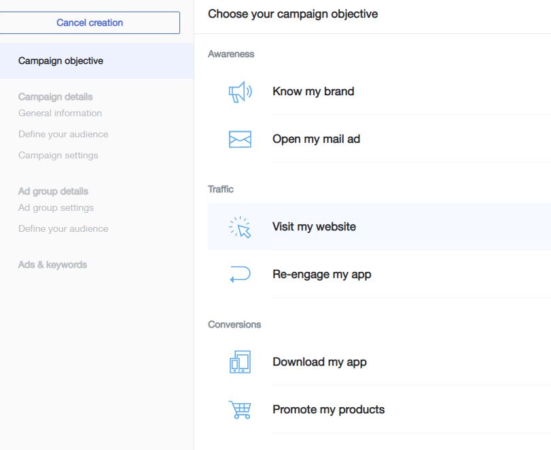Go to Campaign settings step
551x450 pixels.
point(58,156)
